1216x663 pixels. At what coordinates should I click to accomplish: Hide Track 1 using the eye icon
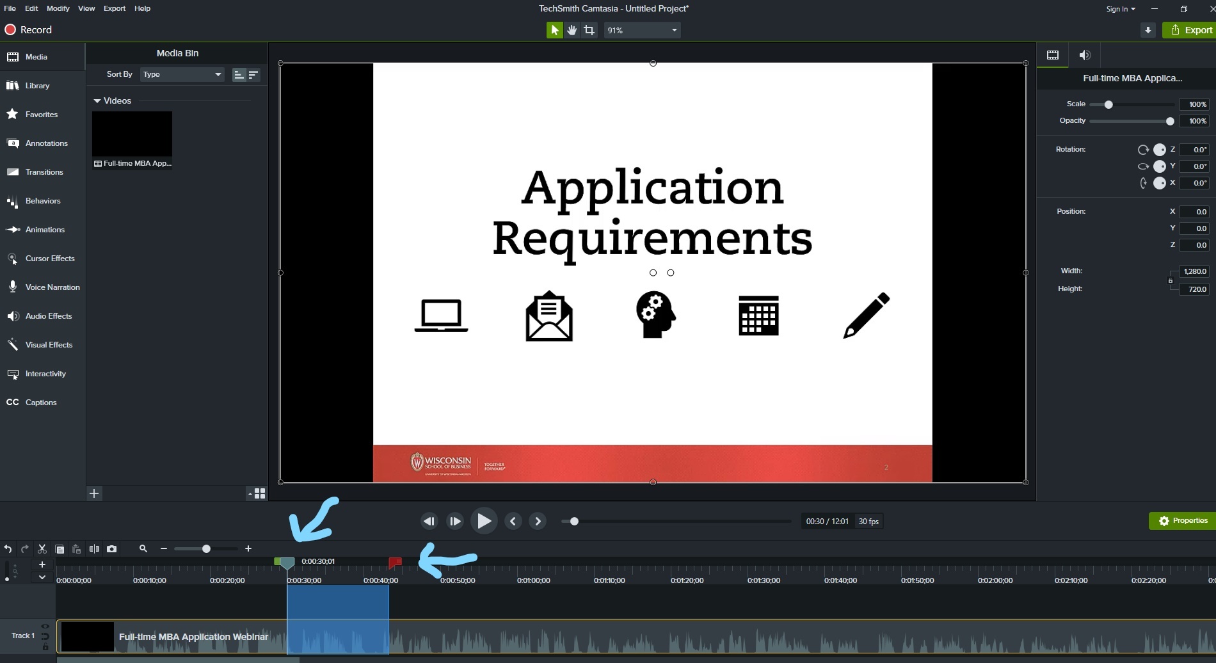[x=45, y=627]
